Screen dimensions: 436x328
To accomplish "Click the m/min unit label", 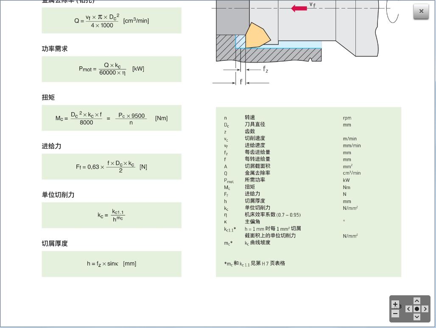I will tap(349, 139).
